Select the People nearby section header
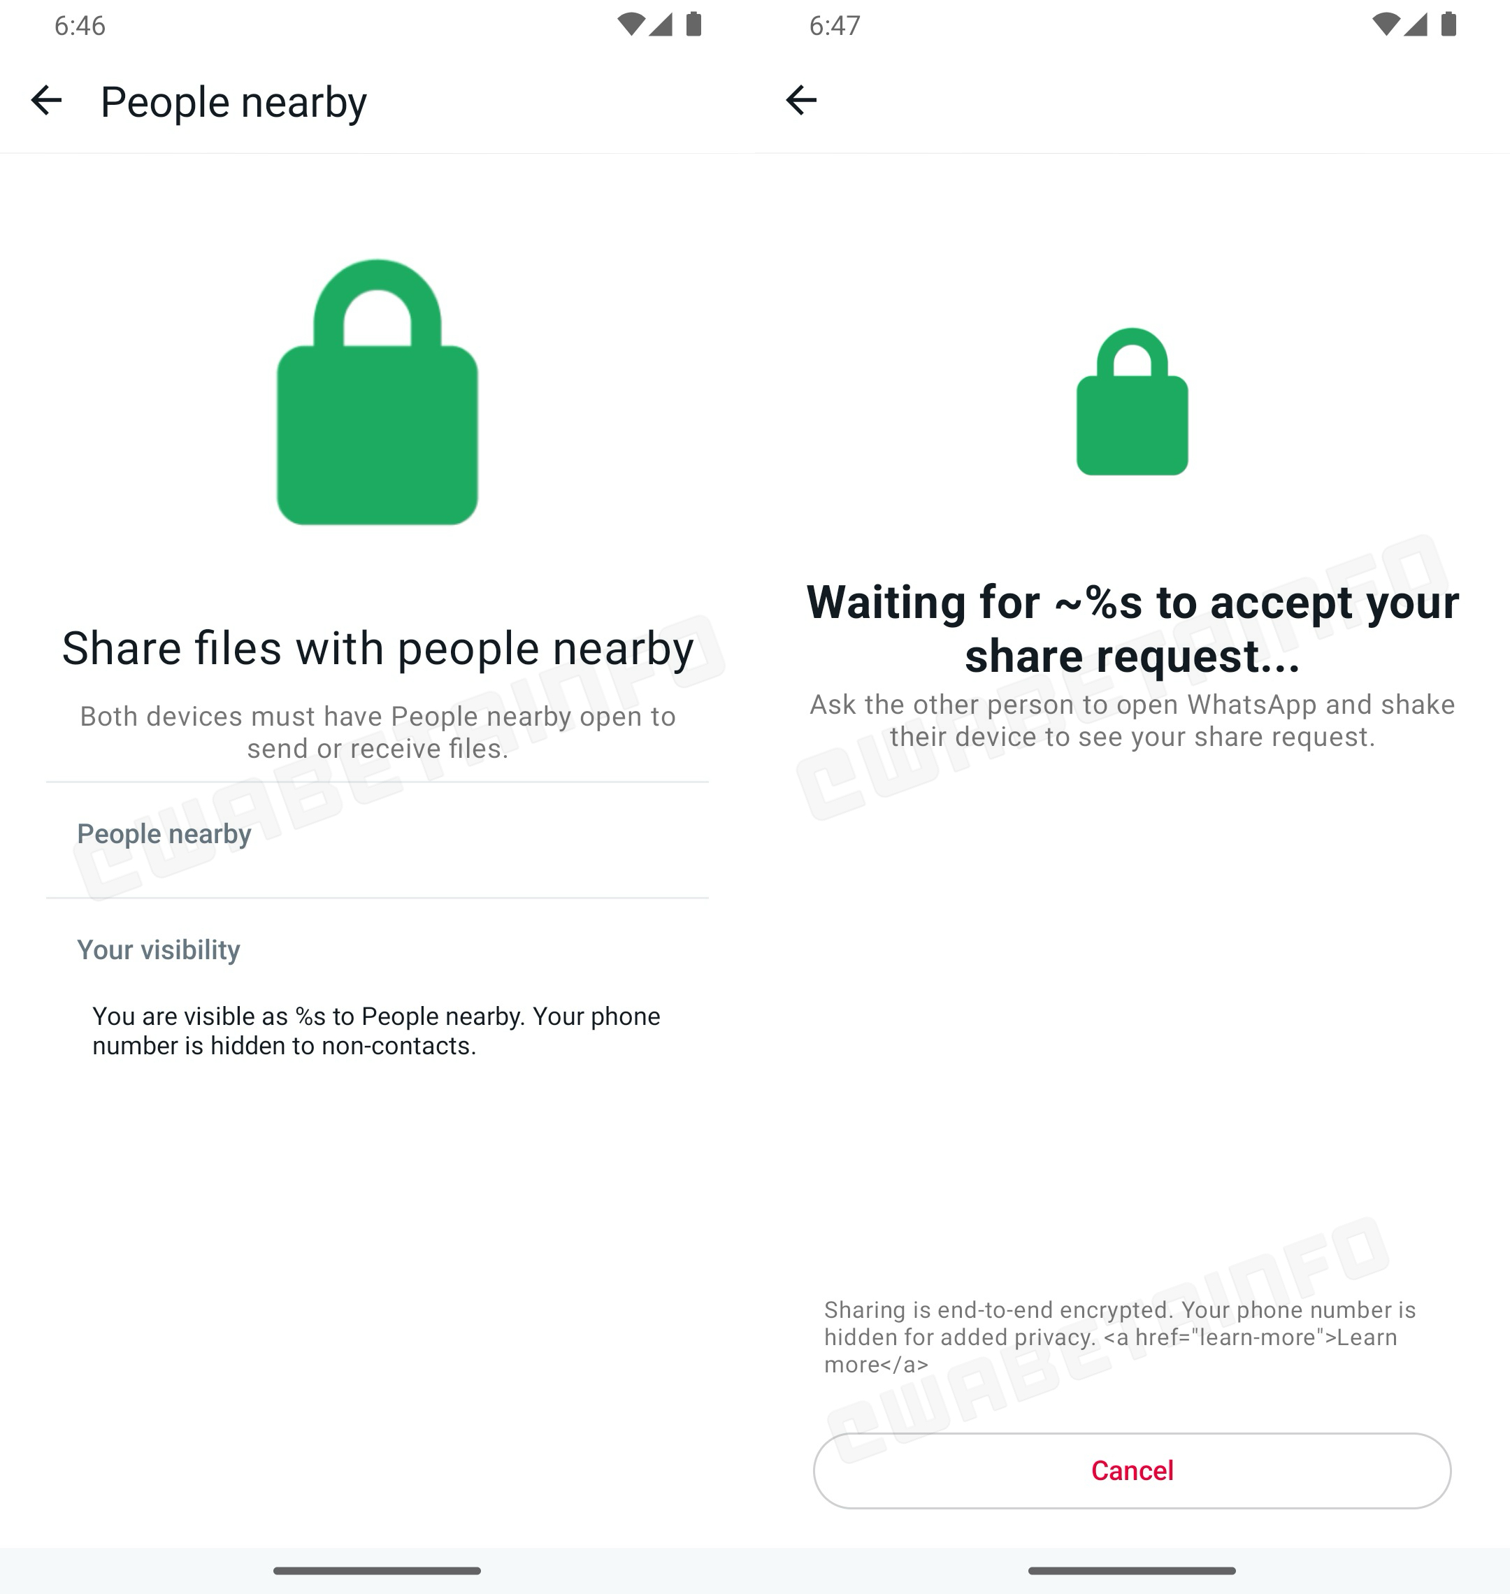The image size is (1510, 1594). pyautogui.click(x=163, y=833)
